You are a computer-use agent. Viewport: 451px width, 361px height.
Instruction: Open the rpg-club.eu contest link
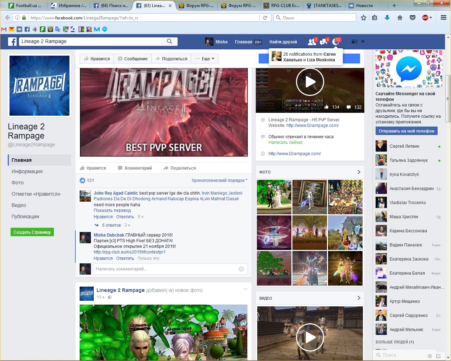(129, 252)
